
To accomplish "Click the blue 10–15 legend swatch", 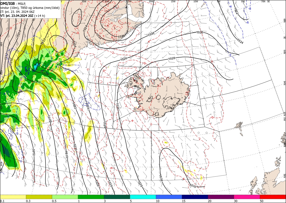I will coord(169,197).
